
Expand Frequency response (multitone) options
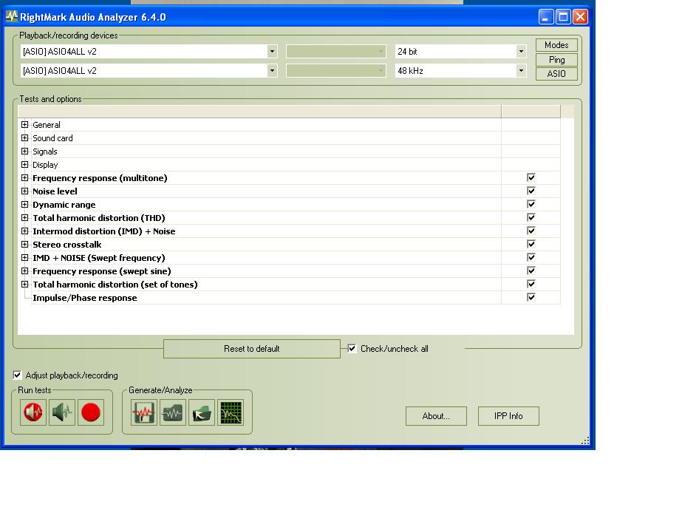pos(25,178)
